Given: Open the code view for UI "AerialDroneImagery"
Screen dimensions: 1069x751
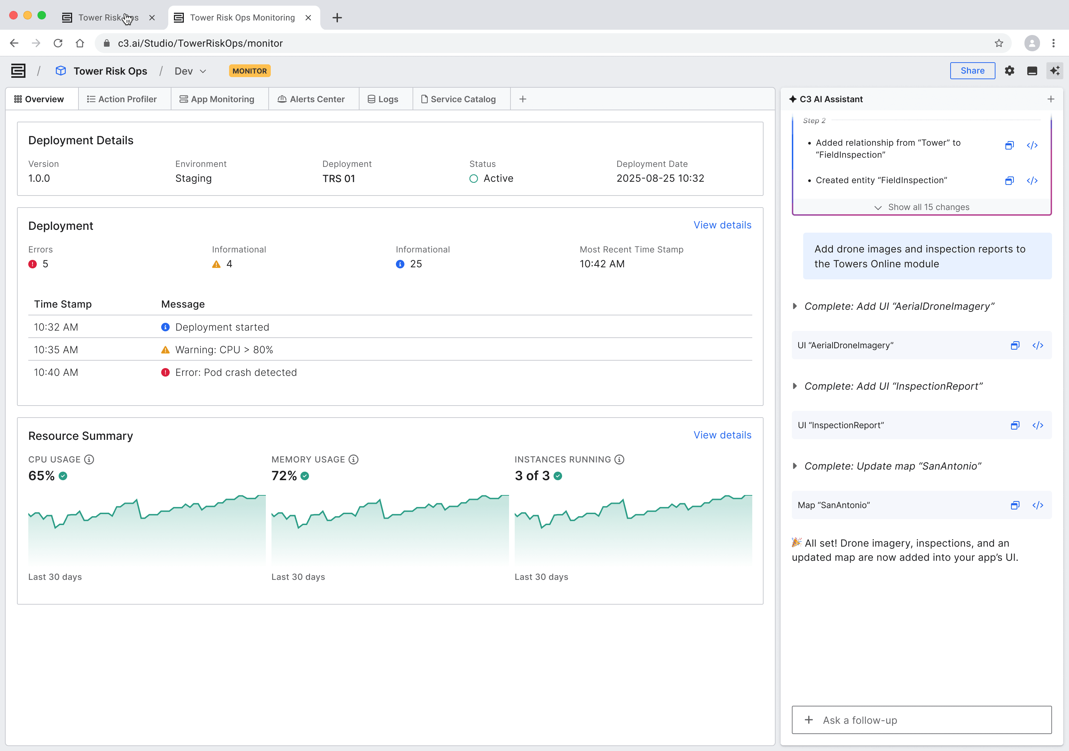Looking at the screenshot, I should point(1038,345).
